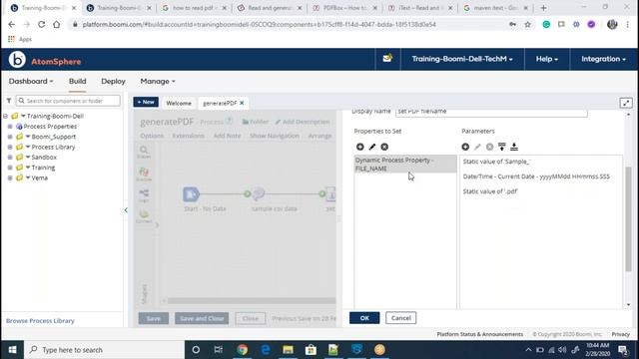Collapse the component explorer side panel
The image size is (639, 359).
coord(126,210)
